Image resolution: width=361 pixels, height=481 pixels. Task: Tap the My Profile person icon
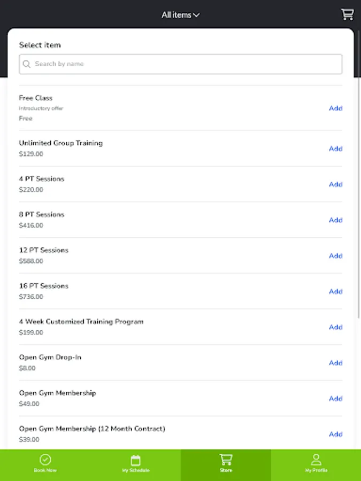coord(316,460)
